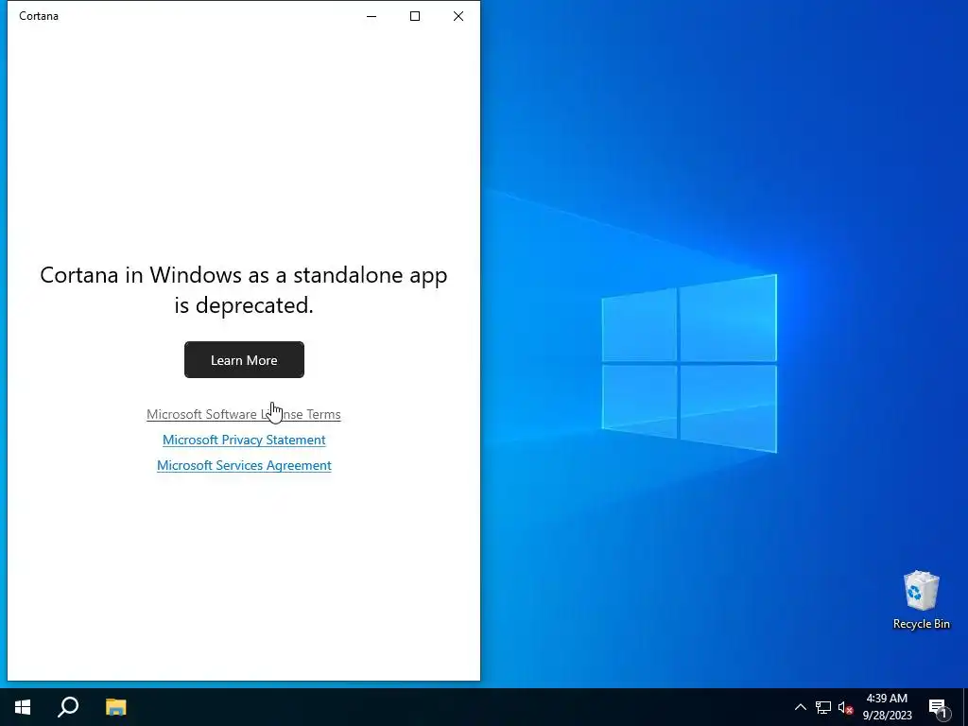The height and width of the screenshot is (726, 968).
Task: Open taskbar Search magnifier icon
Action: coord(68,707)
